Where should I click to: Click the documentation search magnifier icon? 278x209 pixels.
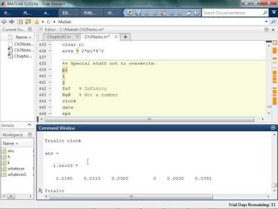(265, 13)
